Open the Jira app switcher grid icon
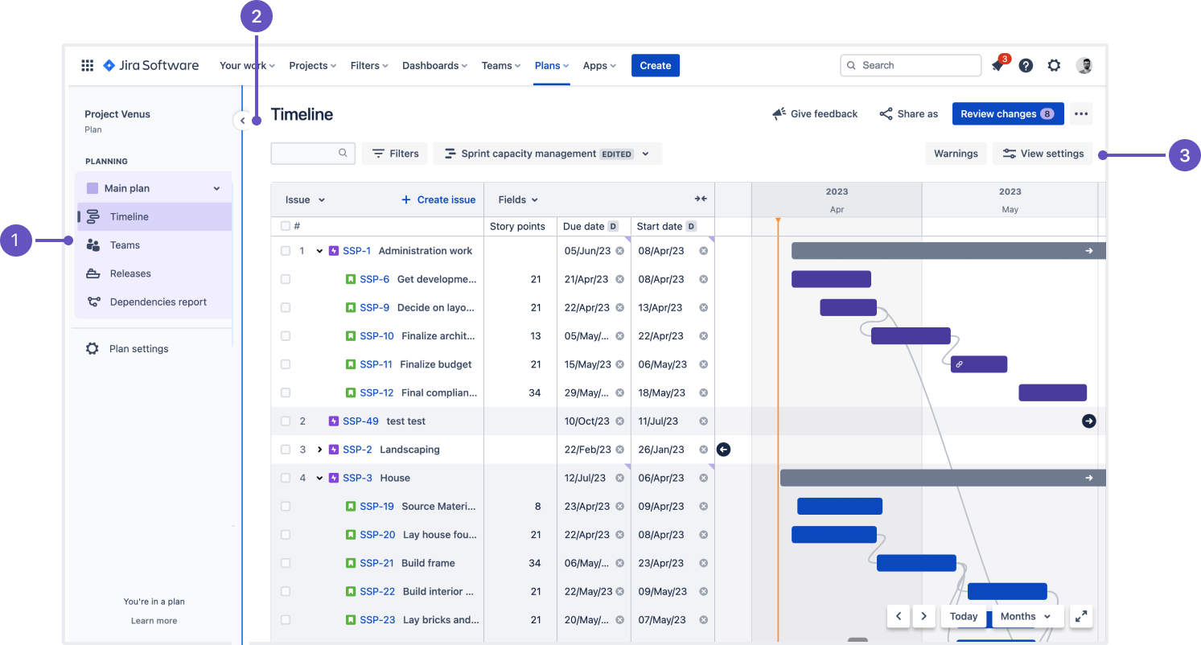Image resolution: width=1201 pixels, height=645 pixels. [87, 65]
